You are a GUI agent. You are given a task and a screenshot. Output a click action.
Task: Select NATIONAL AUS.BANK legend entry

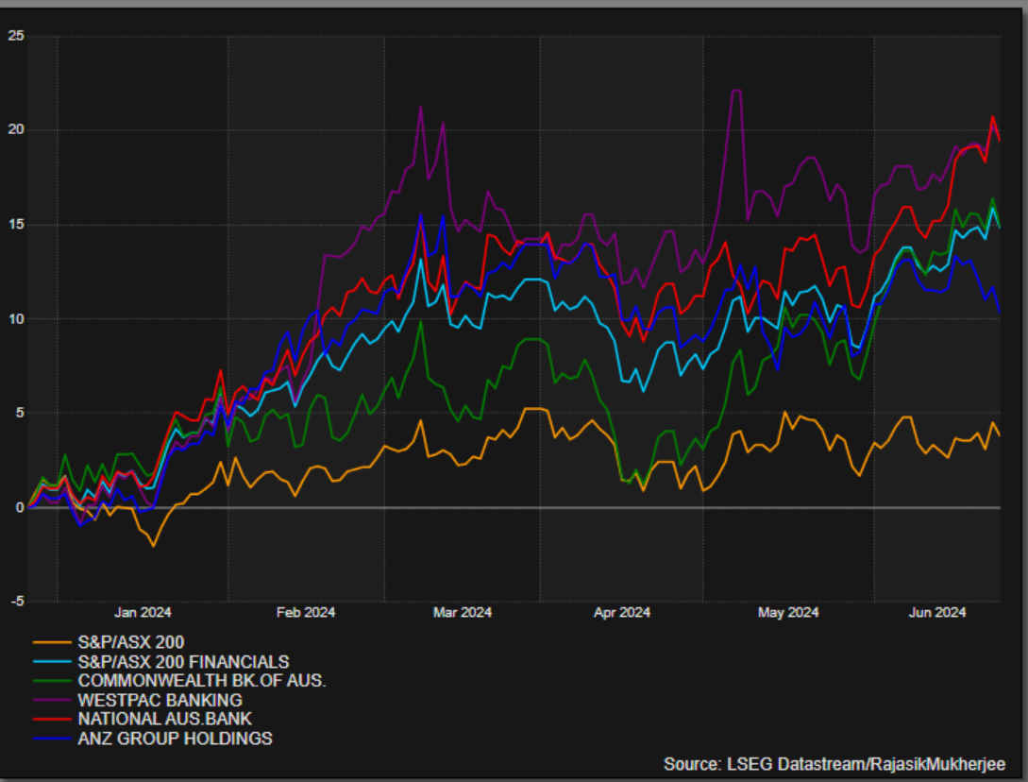point(164,719)
